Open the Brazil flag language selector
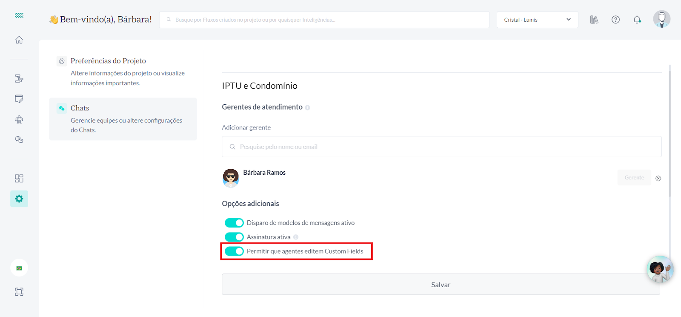 19,268
